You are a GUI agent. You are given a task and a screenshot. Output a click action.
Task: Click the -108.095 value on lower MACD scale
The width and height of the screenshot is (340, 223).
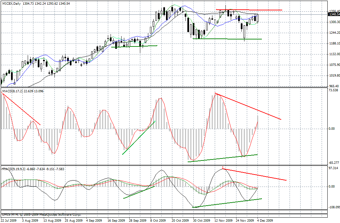(333, 208)
